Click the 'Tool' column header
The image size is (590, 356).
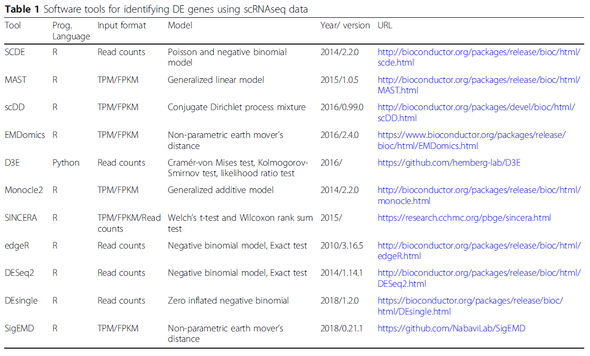pyautogui.click(x=13, y=25)
